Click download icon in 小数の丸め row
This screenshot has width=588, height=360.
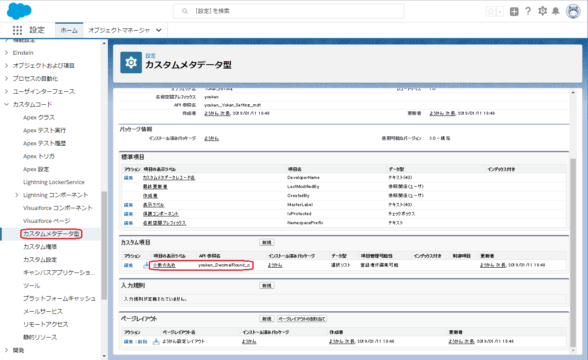tap(146, 265)
